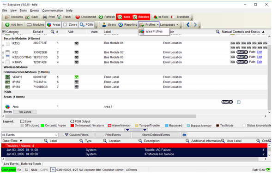Open the Tools menu
This screenshot has height=173, width=272.
[23, 11]
